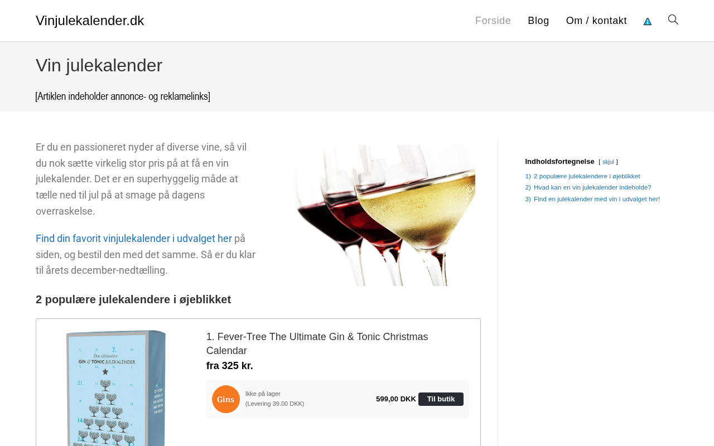Click the 599,00 DKK price
The image size is (714, 446).
396,399
